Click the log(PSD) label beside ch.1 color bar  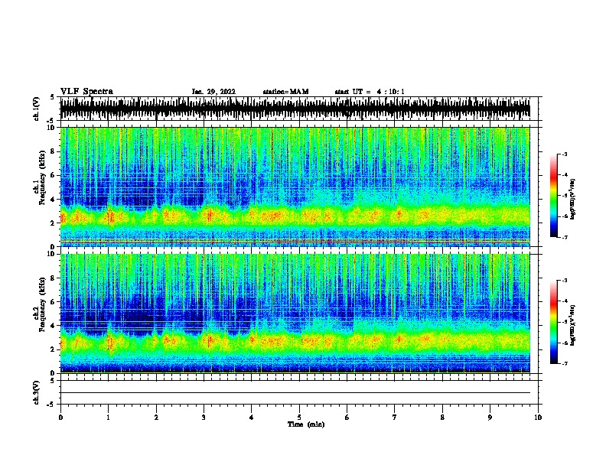pos(573,199)
